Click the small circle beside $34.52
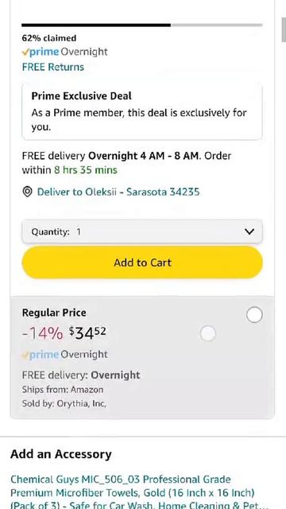 (x=208, y=334)
